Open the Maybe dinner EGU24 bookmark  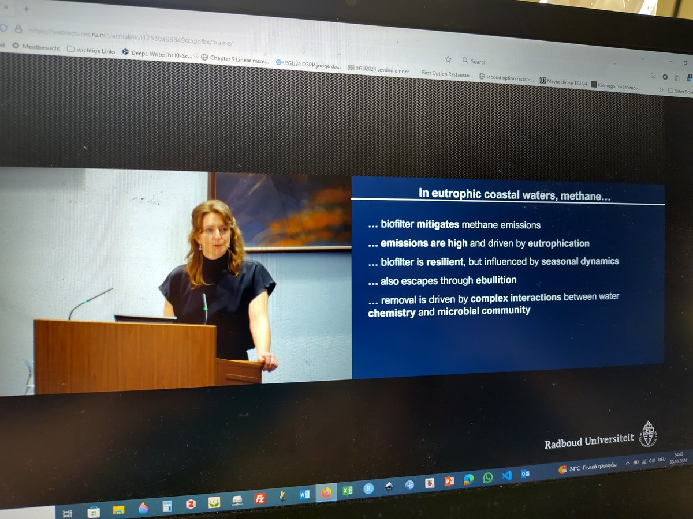click(x=564, y=81)
